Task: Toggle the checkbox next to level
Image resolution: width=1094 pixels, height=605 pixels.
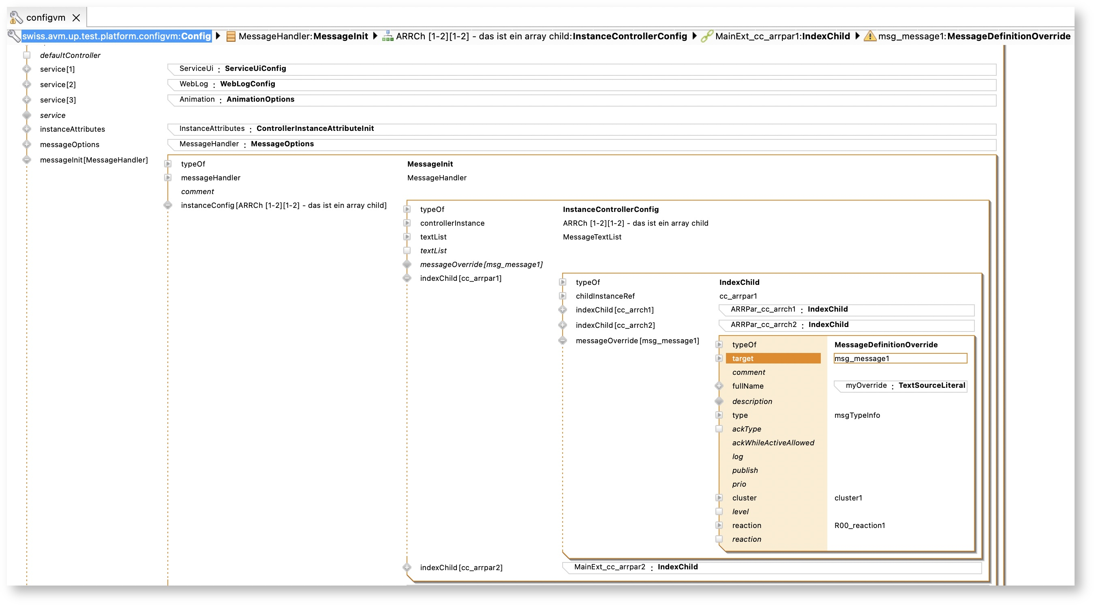Action: click(x=719, y=512)
